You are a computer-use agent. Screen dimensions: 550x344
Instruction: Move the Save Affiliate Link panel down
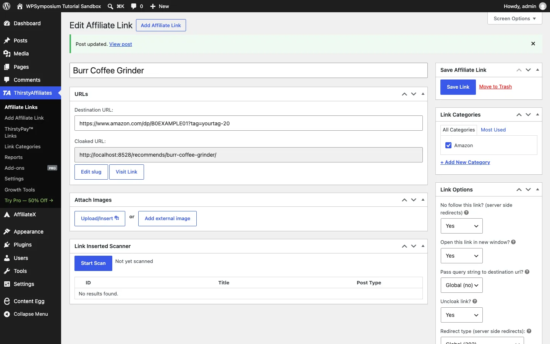(x=528, y=70)
